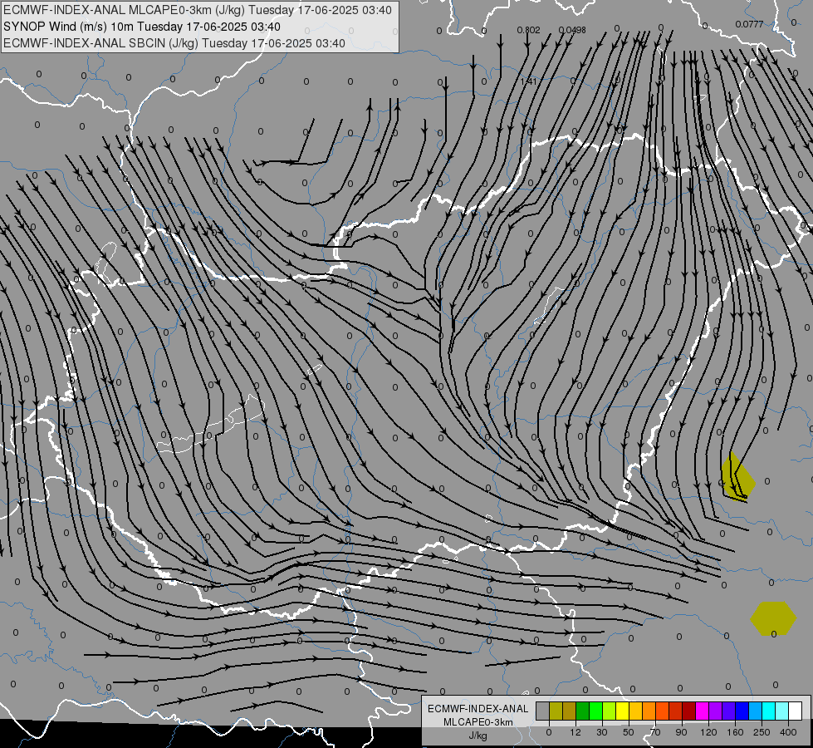Click the 0.802 value on the map
813x748 pixels.
click(x=528, y=30)
